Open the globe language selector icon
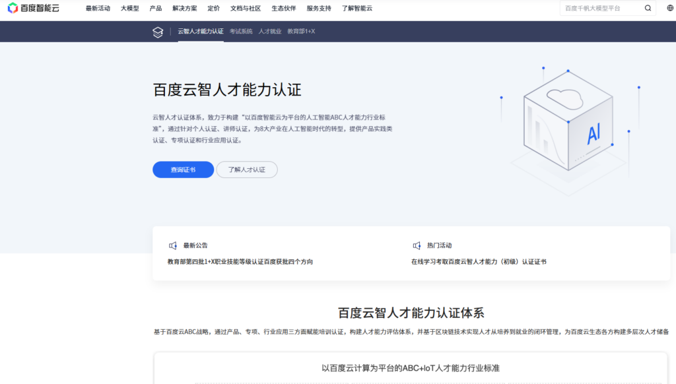Viewport: 676px width, 384px height. [670, 9]
